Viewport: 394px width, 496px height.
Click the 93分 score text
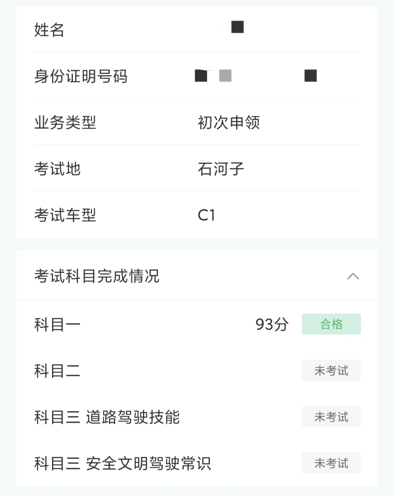pyautogui.click(x=272, y=325)
